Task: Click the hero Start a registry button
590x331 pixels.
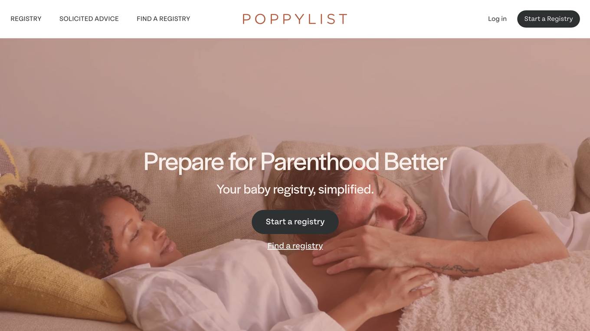Action: [295, 222]
